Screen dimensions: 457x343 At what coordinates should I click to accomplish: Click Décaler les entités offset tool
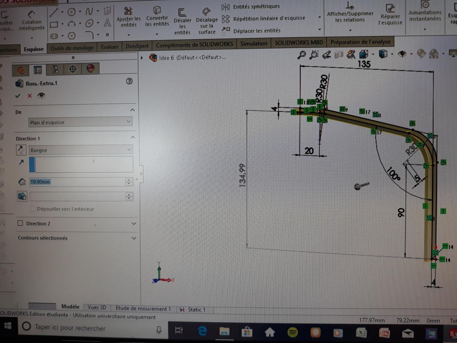coord(182,21)
